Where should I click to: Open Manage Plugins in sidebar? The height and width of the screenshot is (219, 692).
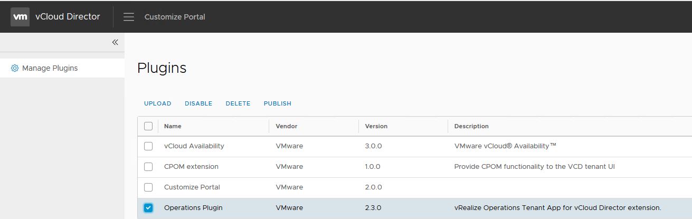(50, 68)
